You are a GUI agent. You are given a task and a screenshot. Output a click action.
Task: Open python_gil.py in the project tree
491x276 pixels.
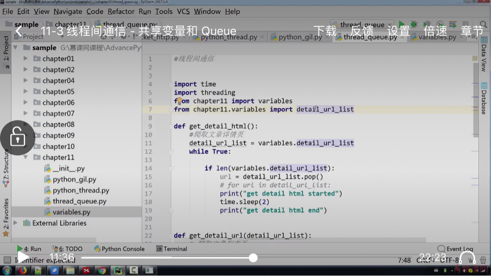[70, 179]
